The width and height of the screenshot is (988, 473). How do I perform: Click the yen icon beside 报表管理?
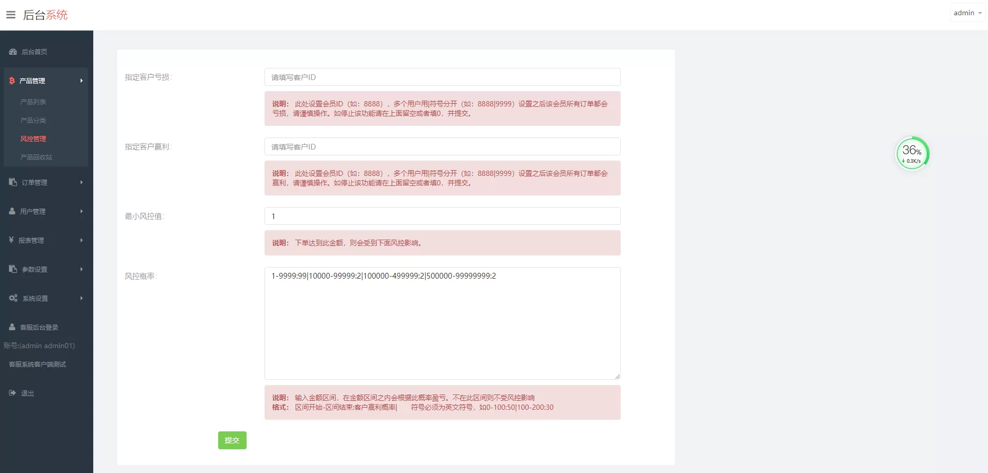tap(11, 240)
